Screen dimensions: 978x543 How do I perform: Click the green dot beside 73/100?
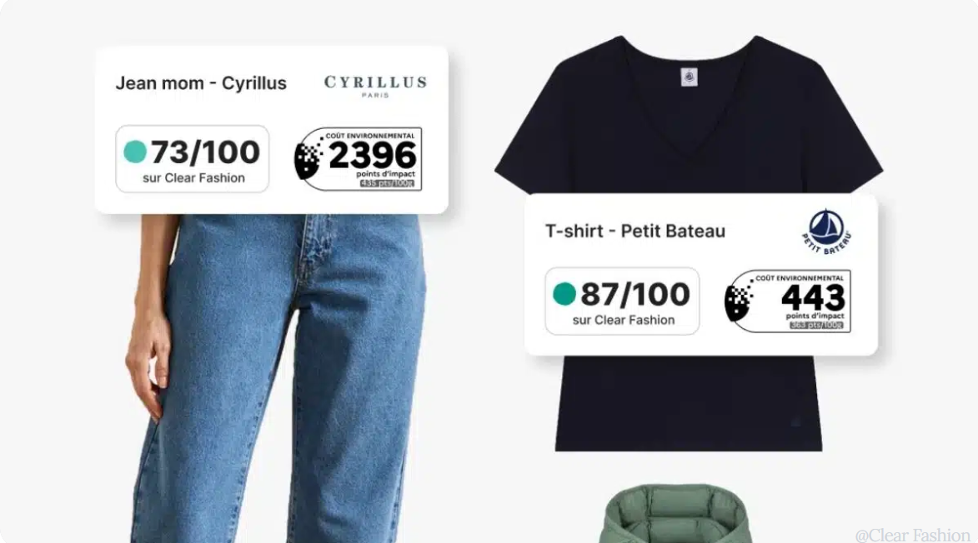135,152
